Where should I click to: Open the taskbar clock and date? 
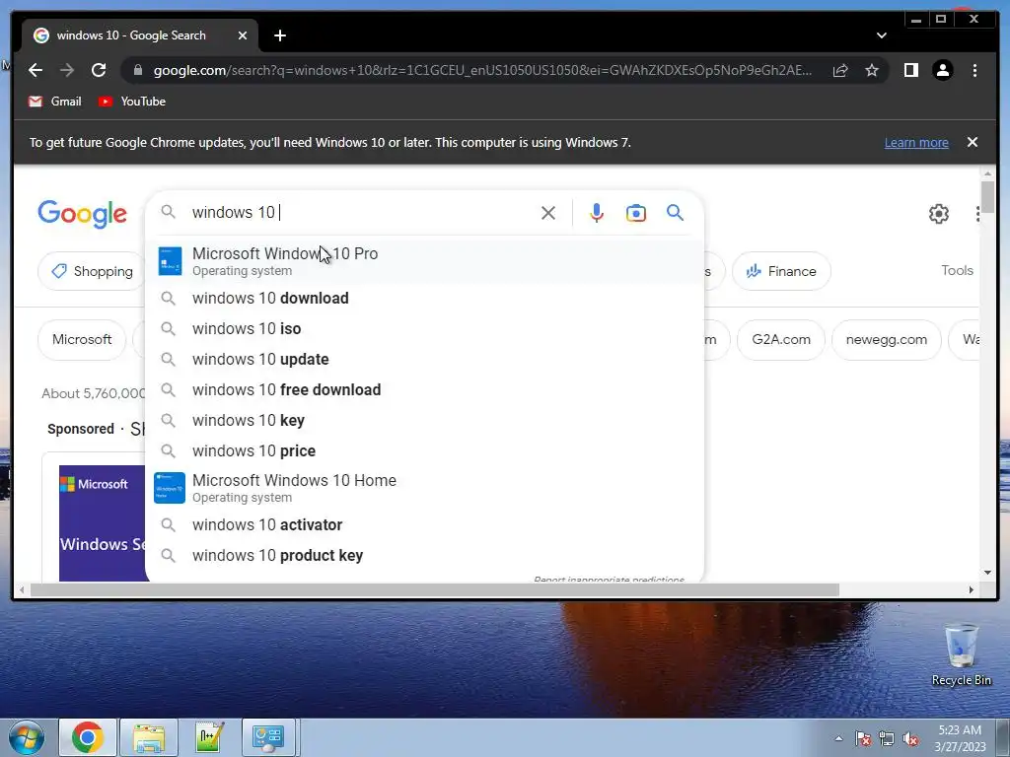coord(960,738)
